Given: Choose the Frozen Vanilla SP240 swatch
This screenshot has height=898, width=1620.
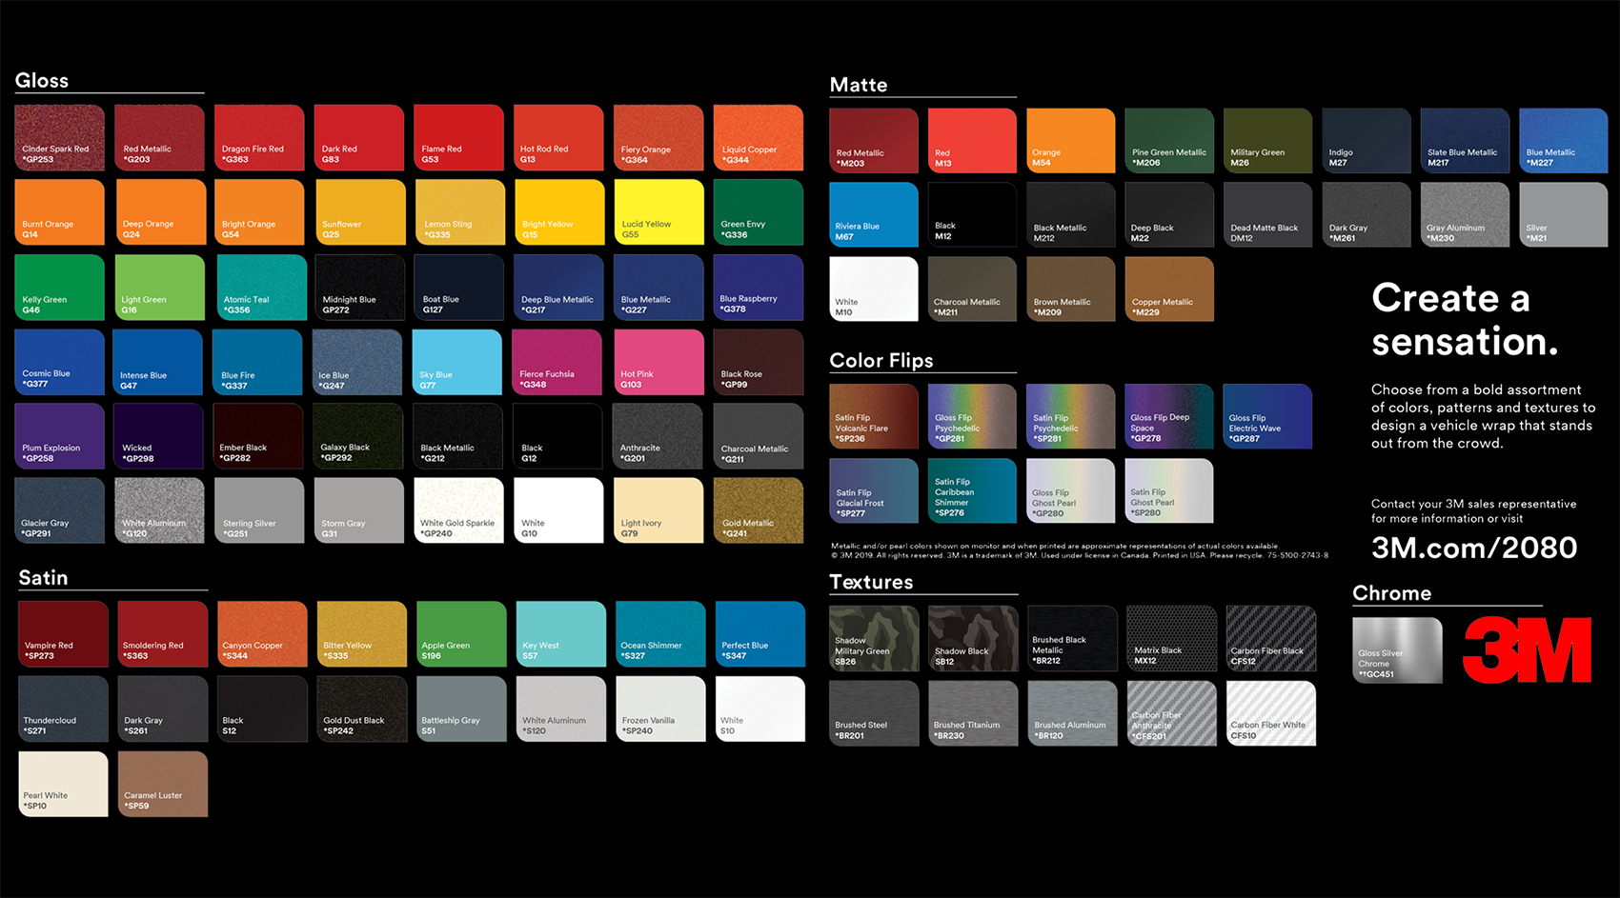Looking at the screenshot, I should click(661, 708).
